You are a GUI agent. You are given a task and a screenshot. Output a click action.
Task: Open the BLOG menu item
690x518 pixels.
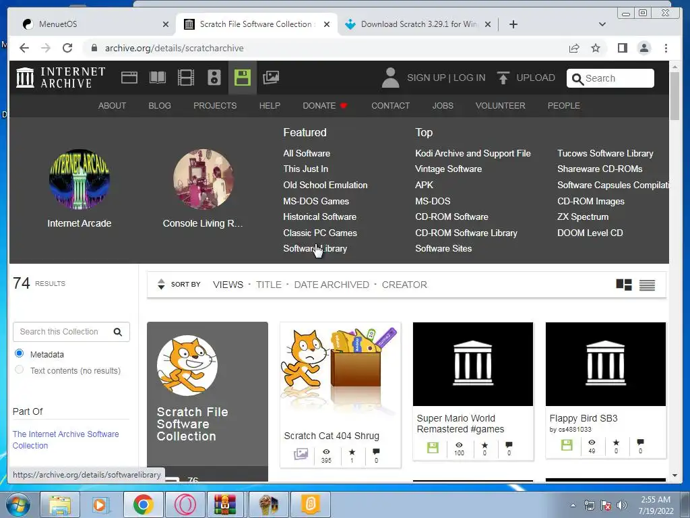click(160, 106)
